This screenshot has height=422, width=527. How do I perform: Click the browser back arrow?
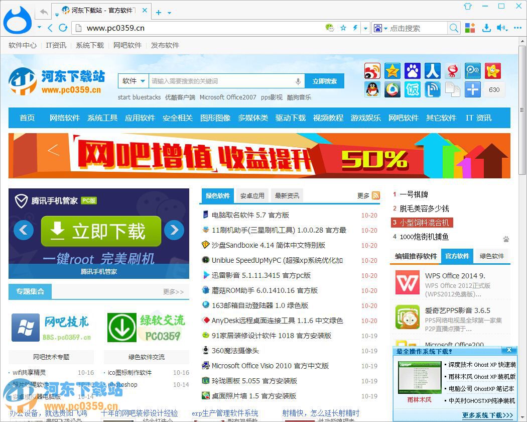point(50,28)
